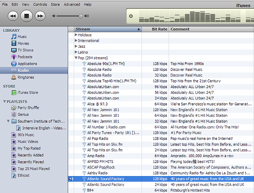Open the Intensive English - Video playlist

[44, 128]
